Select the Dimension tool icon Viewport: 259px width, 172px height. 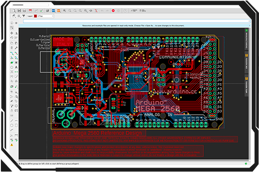click(16, 135)
